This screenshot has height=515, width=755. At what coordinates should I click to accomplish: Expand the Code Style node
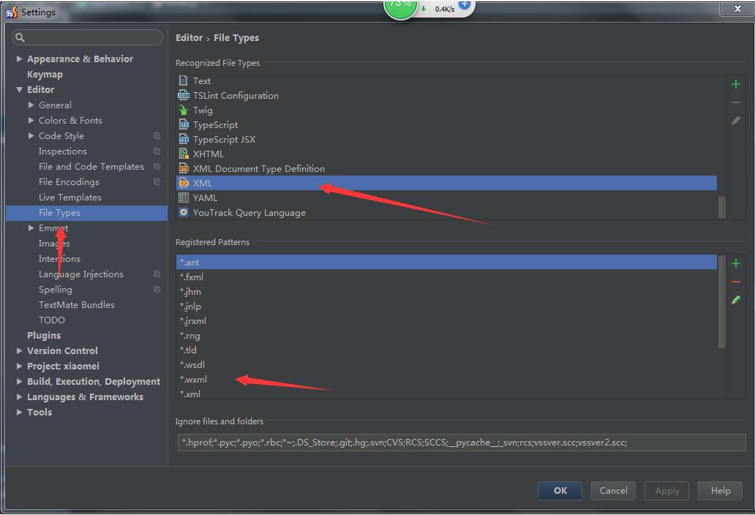tap(31, 136)
